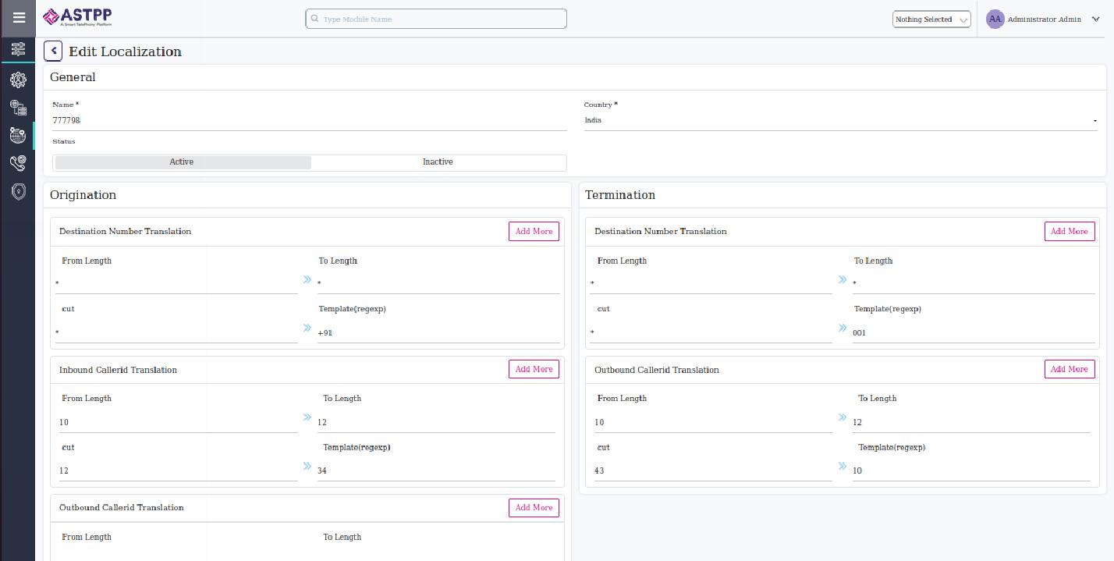Edit Inbound Callerid Template field 34

click(x=436, y=470)
